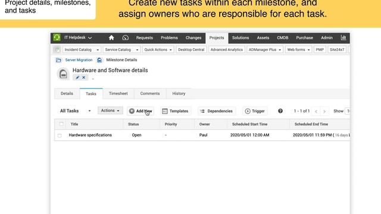Go to previous page arrow
Image resolution: width=381 pixels, height=214 pixels.
[x=316, y=111]
